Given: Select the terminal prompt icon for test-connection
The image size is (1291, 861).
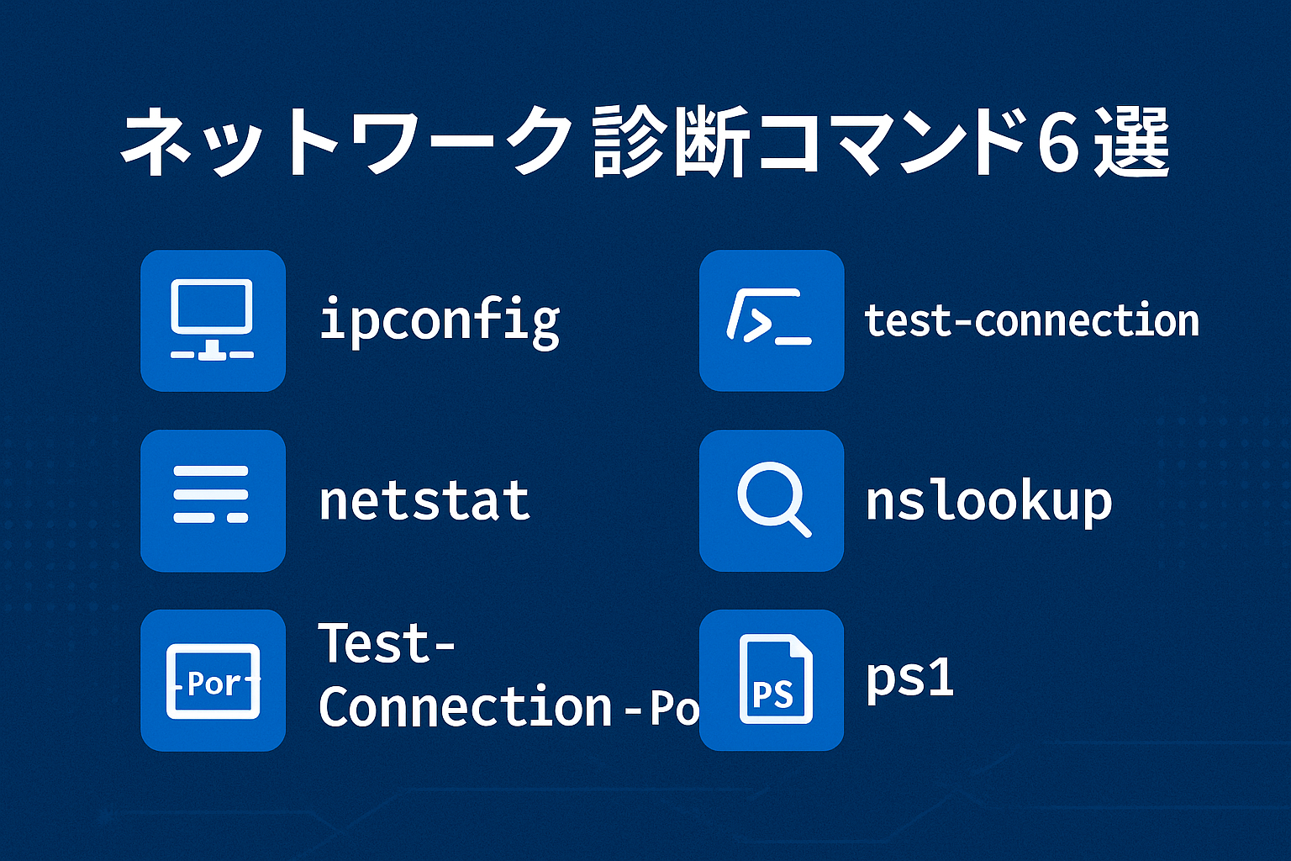Looking at the screenshot, I should (771, 320).
